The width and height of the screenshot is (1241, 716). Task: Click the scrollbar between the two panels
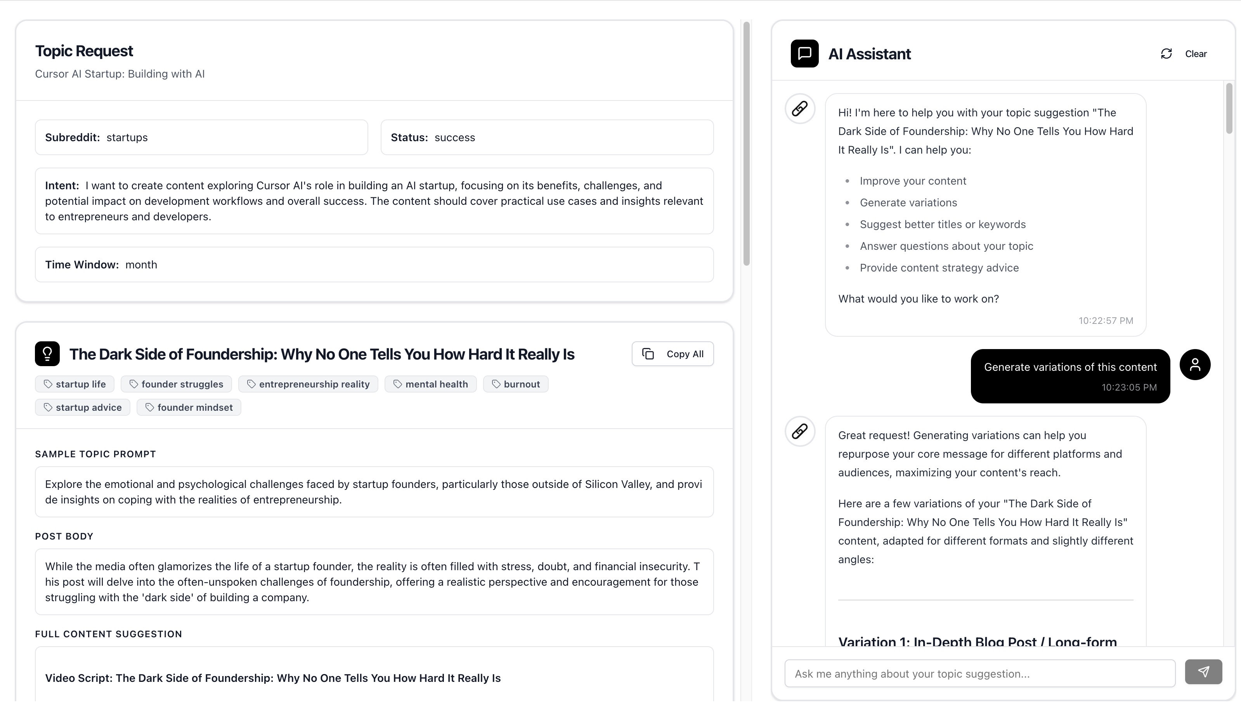(x=746, y=143)
